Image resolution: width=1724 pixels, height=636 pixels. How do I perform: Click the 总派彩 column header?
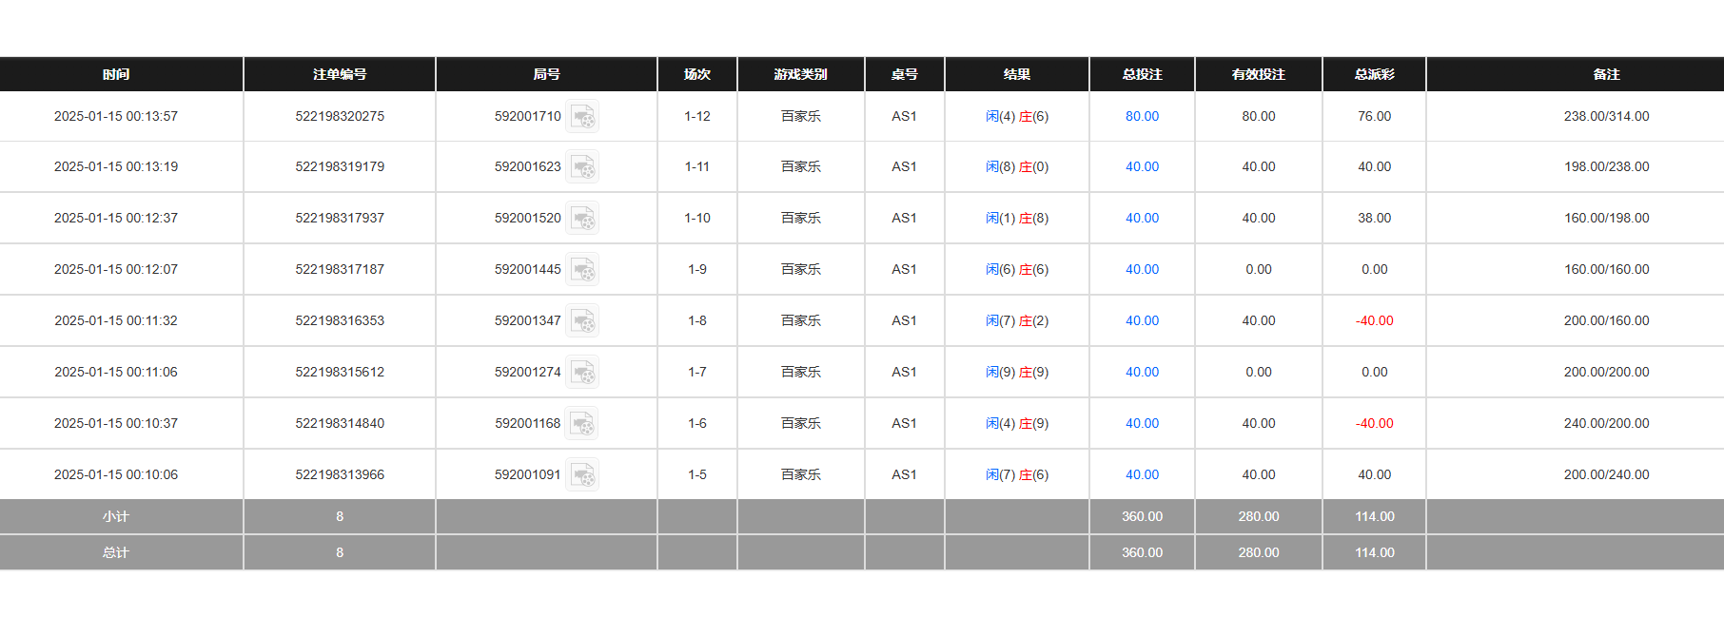click(1374, 74)
